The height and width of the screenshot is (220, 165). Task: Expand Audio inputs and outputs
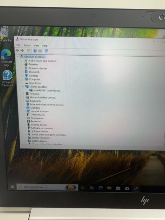(22, 60)
